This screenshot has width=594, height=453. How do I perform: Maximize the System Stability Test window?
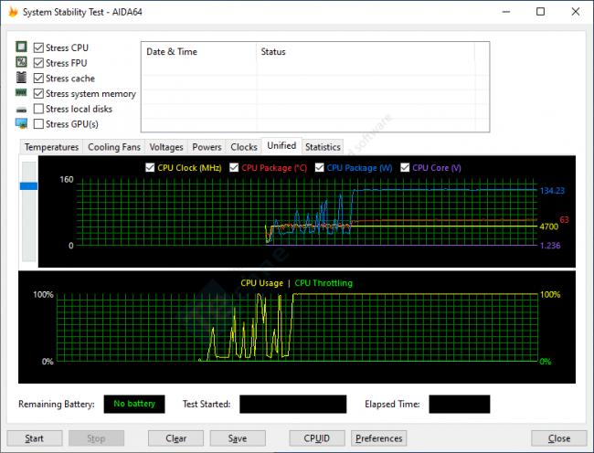[x=541, y=12]
